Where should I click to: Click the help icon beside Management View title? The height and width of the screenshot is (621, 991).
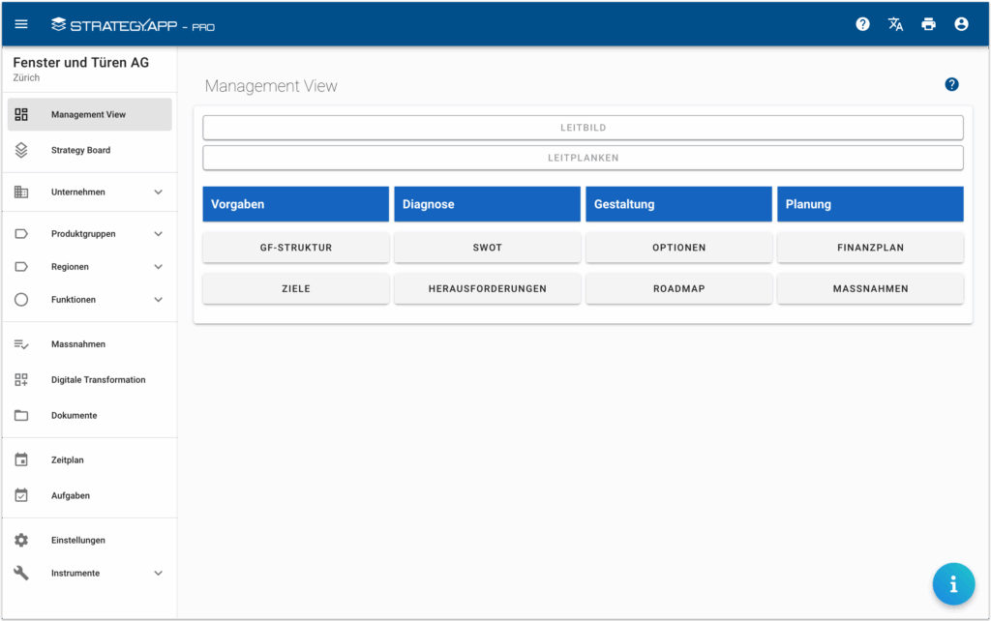[951, 85]
